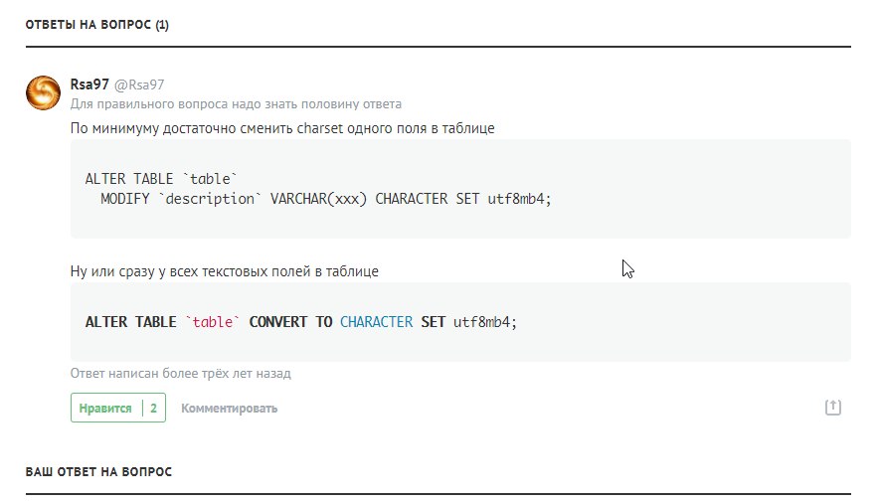Click the tagline 'Для правильного вопроса надо знать половину ответа'
Image resolution: width=880 pixels, height=504 pixels.
pos(236,103)
